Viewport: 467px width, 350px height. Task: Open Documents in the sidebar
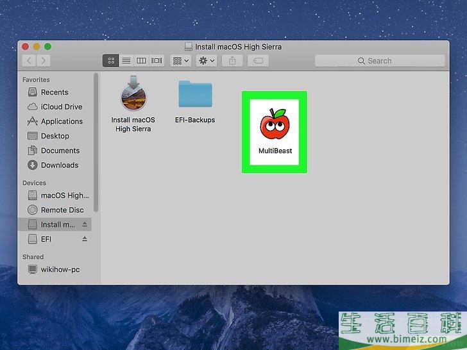tap(54, 151)
